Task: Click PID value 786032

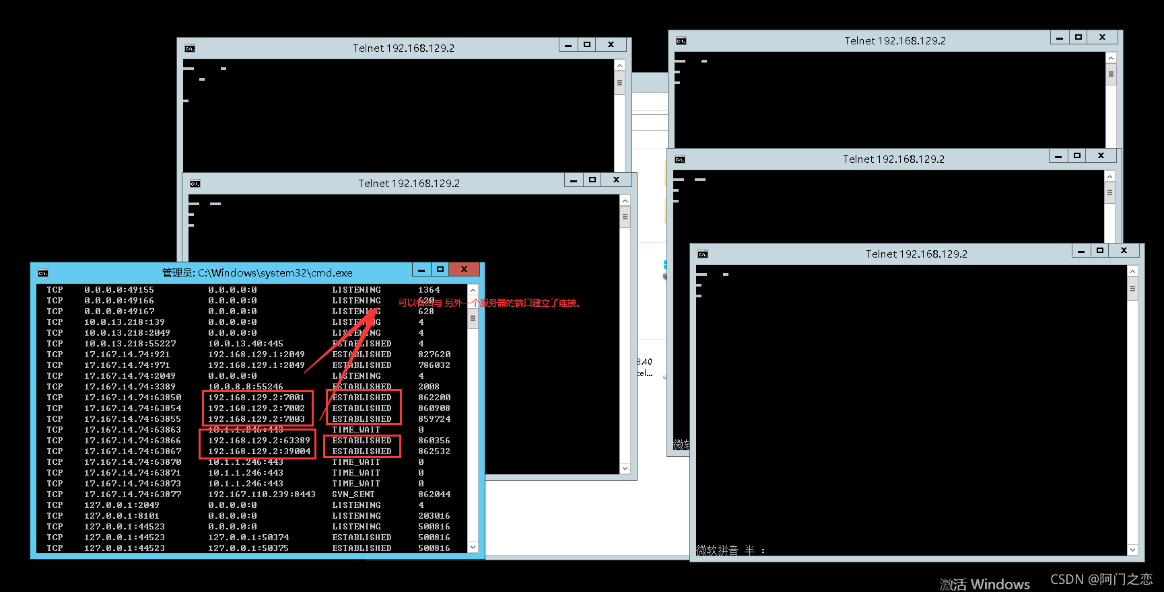Action: (x=434, y=365)
